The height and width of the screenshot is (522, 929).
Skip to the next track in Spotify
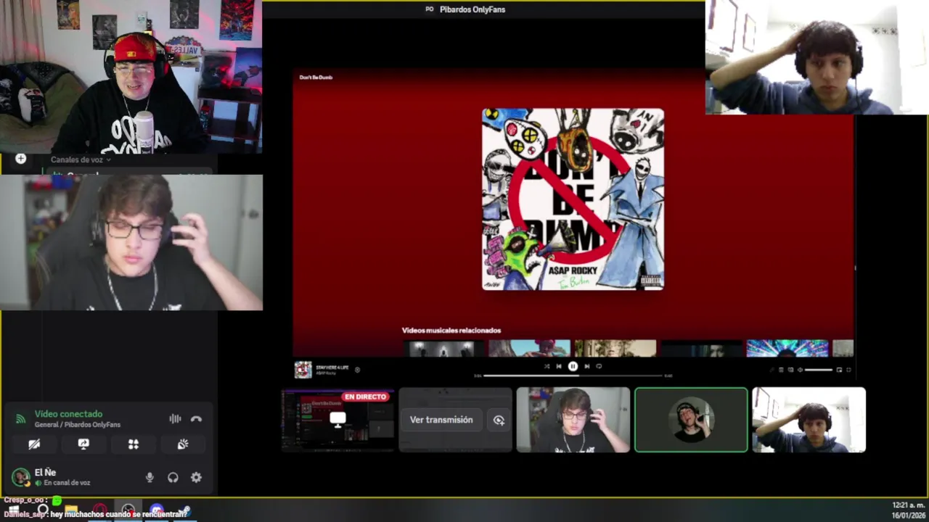[587, 366]
